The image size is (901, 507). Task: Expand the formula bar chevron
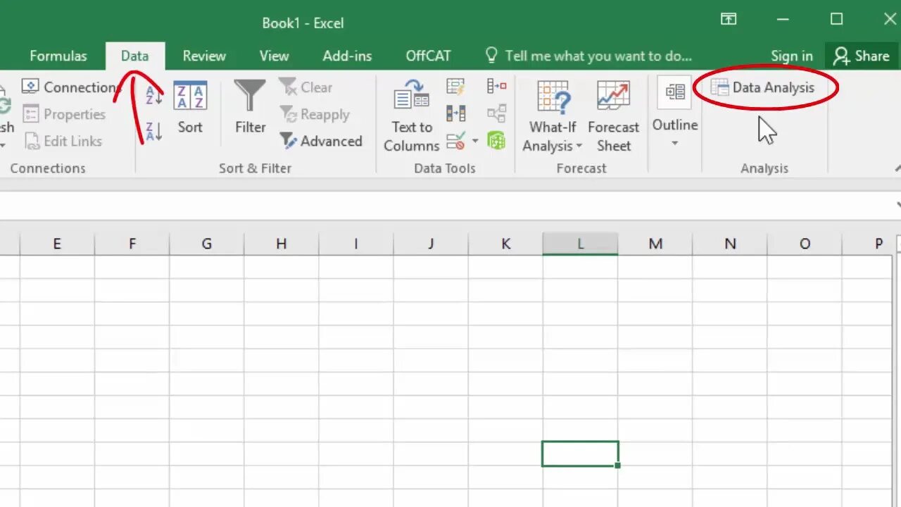pyautogui.click(x=898, y=205)
